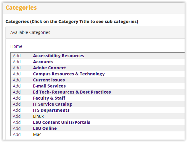Add the LSU Online category
The width and height of the screenshot is (187, 142).
17,128
